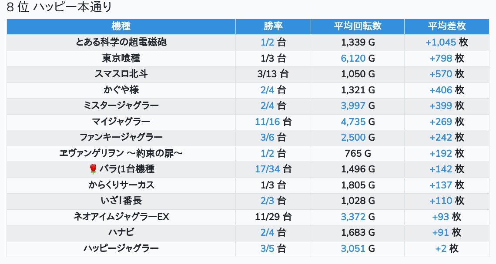
Task: Open the いざ!番長 entry
Action: point(121,201)
